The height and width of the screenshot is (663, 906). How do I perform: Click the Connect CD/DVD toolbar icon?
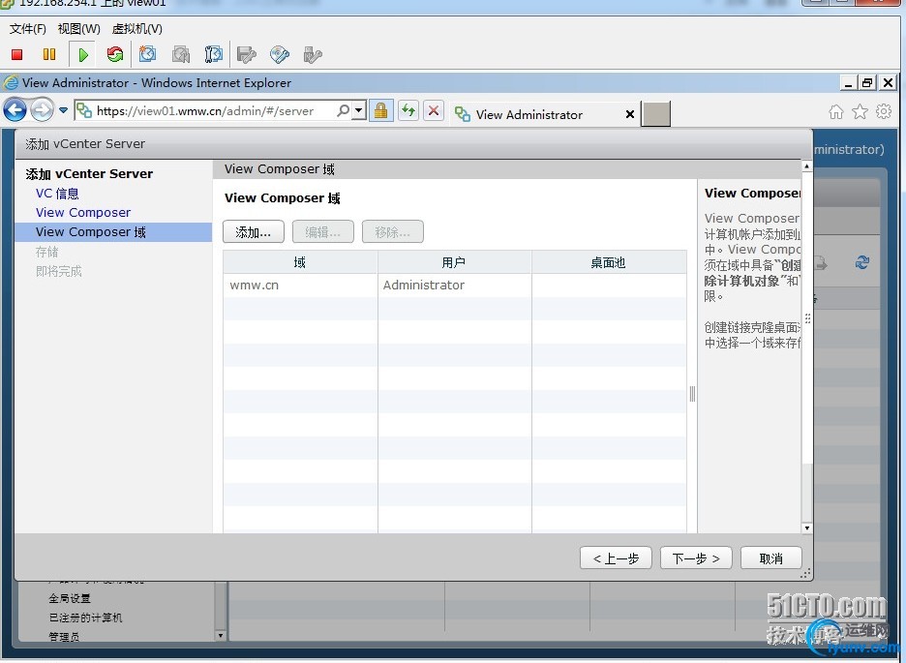280,55
